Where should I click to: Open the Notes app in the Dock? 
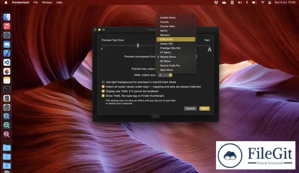pyautogui.click(x=7, y=80)
